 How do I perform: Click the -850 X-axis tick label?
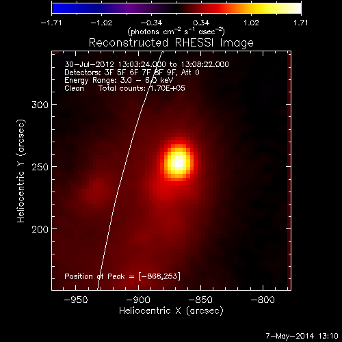point(200,300)
